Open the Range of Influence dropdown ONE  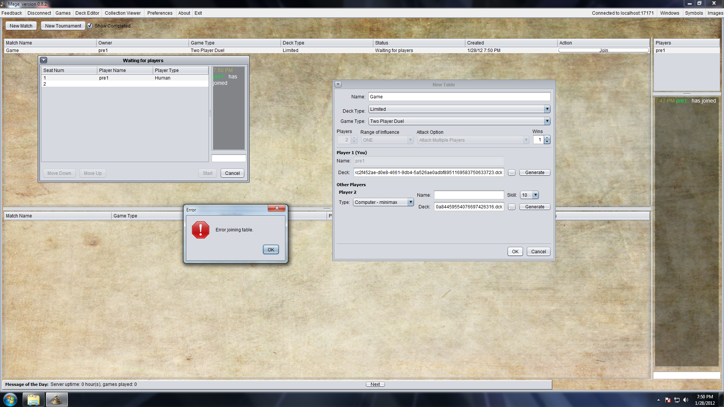click(x=387, y=140)
